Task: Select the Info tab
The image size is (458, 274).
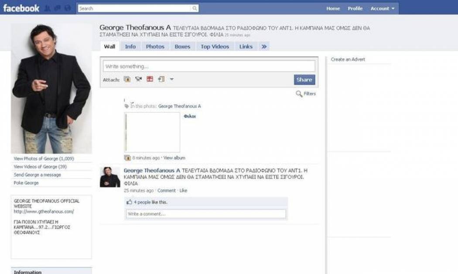Action: pos(130,47)
